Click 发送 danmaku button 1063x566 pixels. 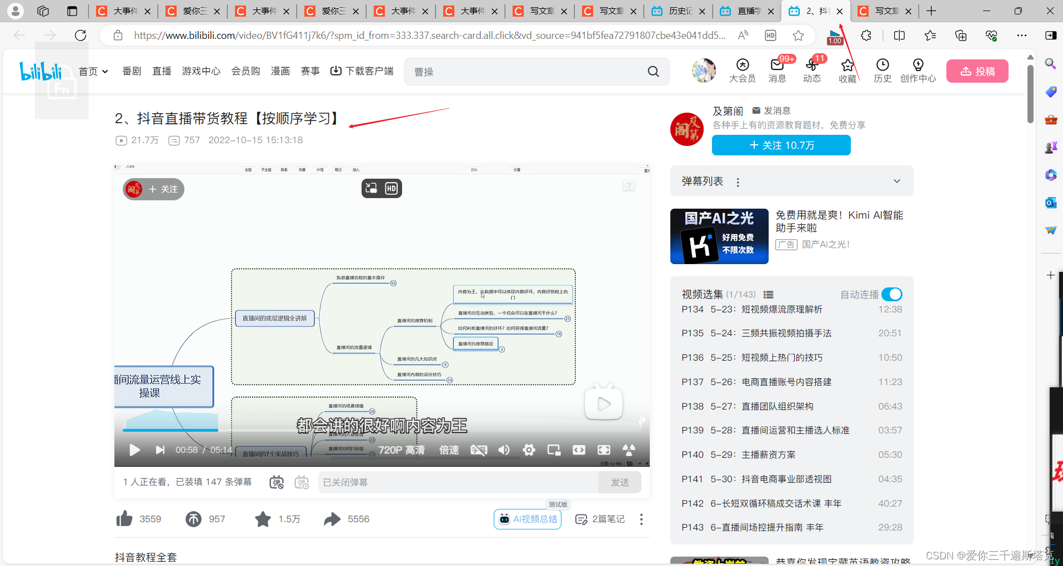point(620,482)
